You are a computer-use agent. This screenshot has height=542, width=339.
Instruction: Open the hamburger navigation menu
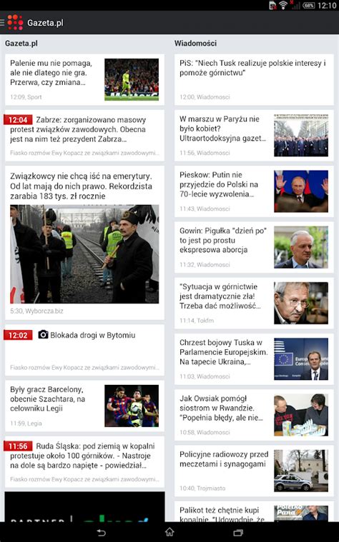point(2,22)
